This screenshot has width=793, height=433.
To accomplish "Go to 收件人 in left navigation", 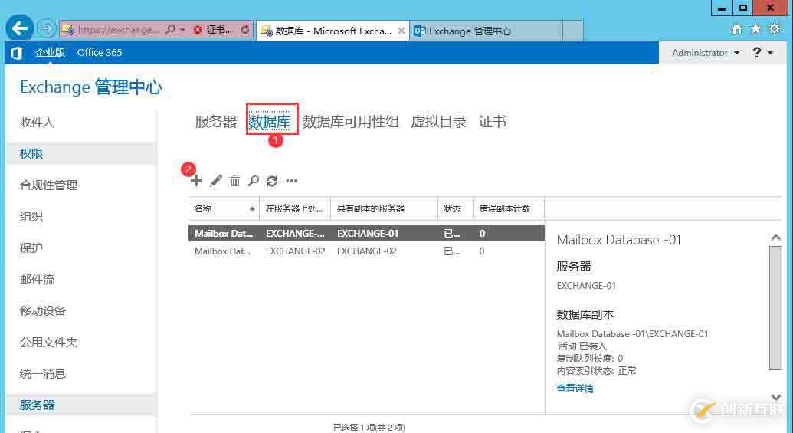I will (x=37, y=123).
